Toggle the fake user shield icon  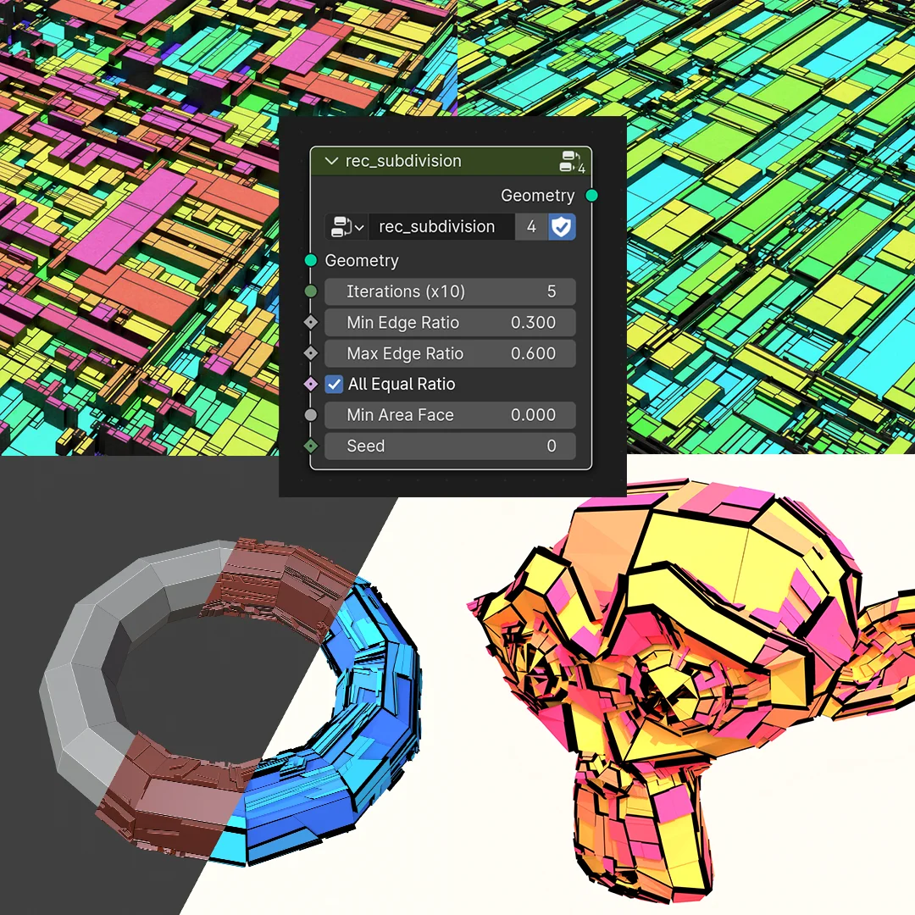[x=562, y=227]
